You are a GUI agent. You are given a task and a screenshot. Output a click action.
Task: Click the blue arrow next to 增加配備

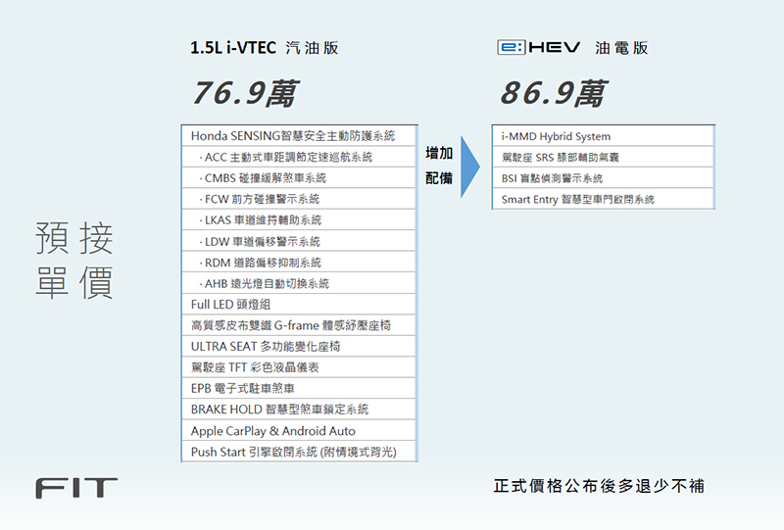(470, 167)
